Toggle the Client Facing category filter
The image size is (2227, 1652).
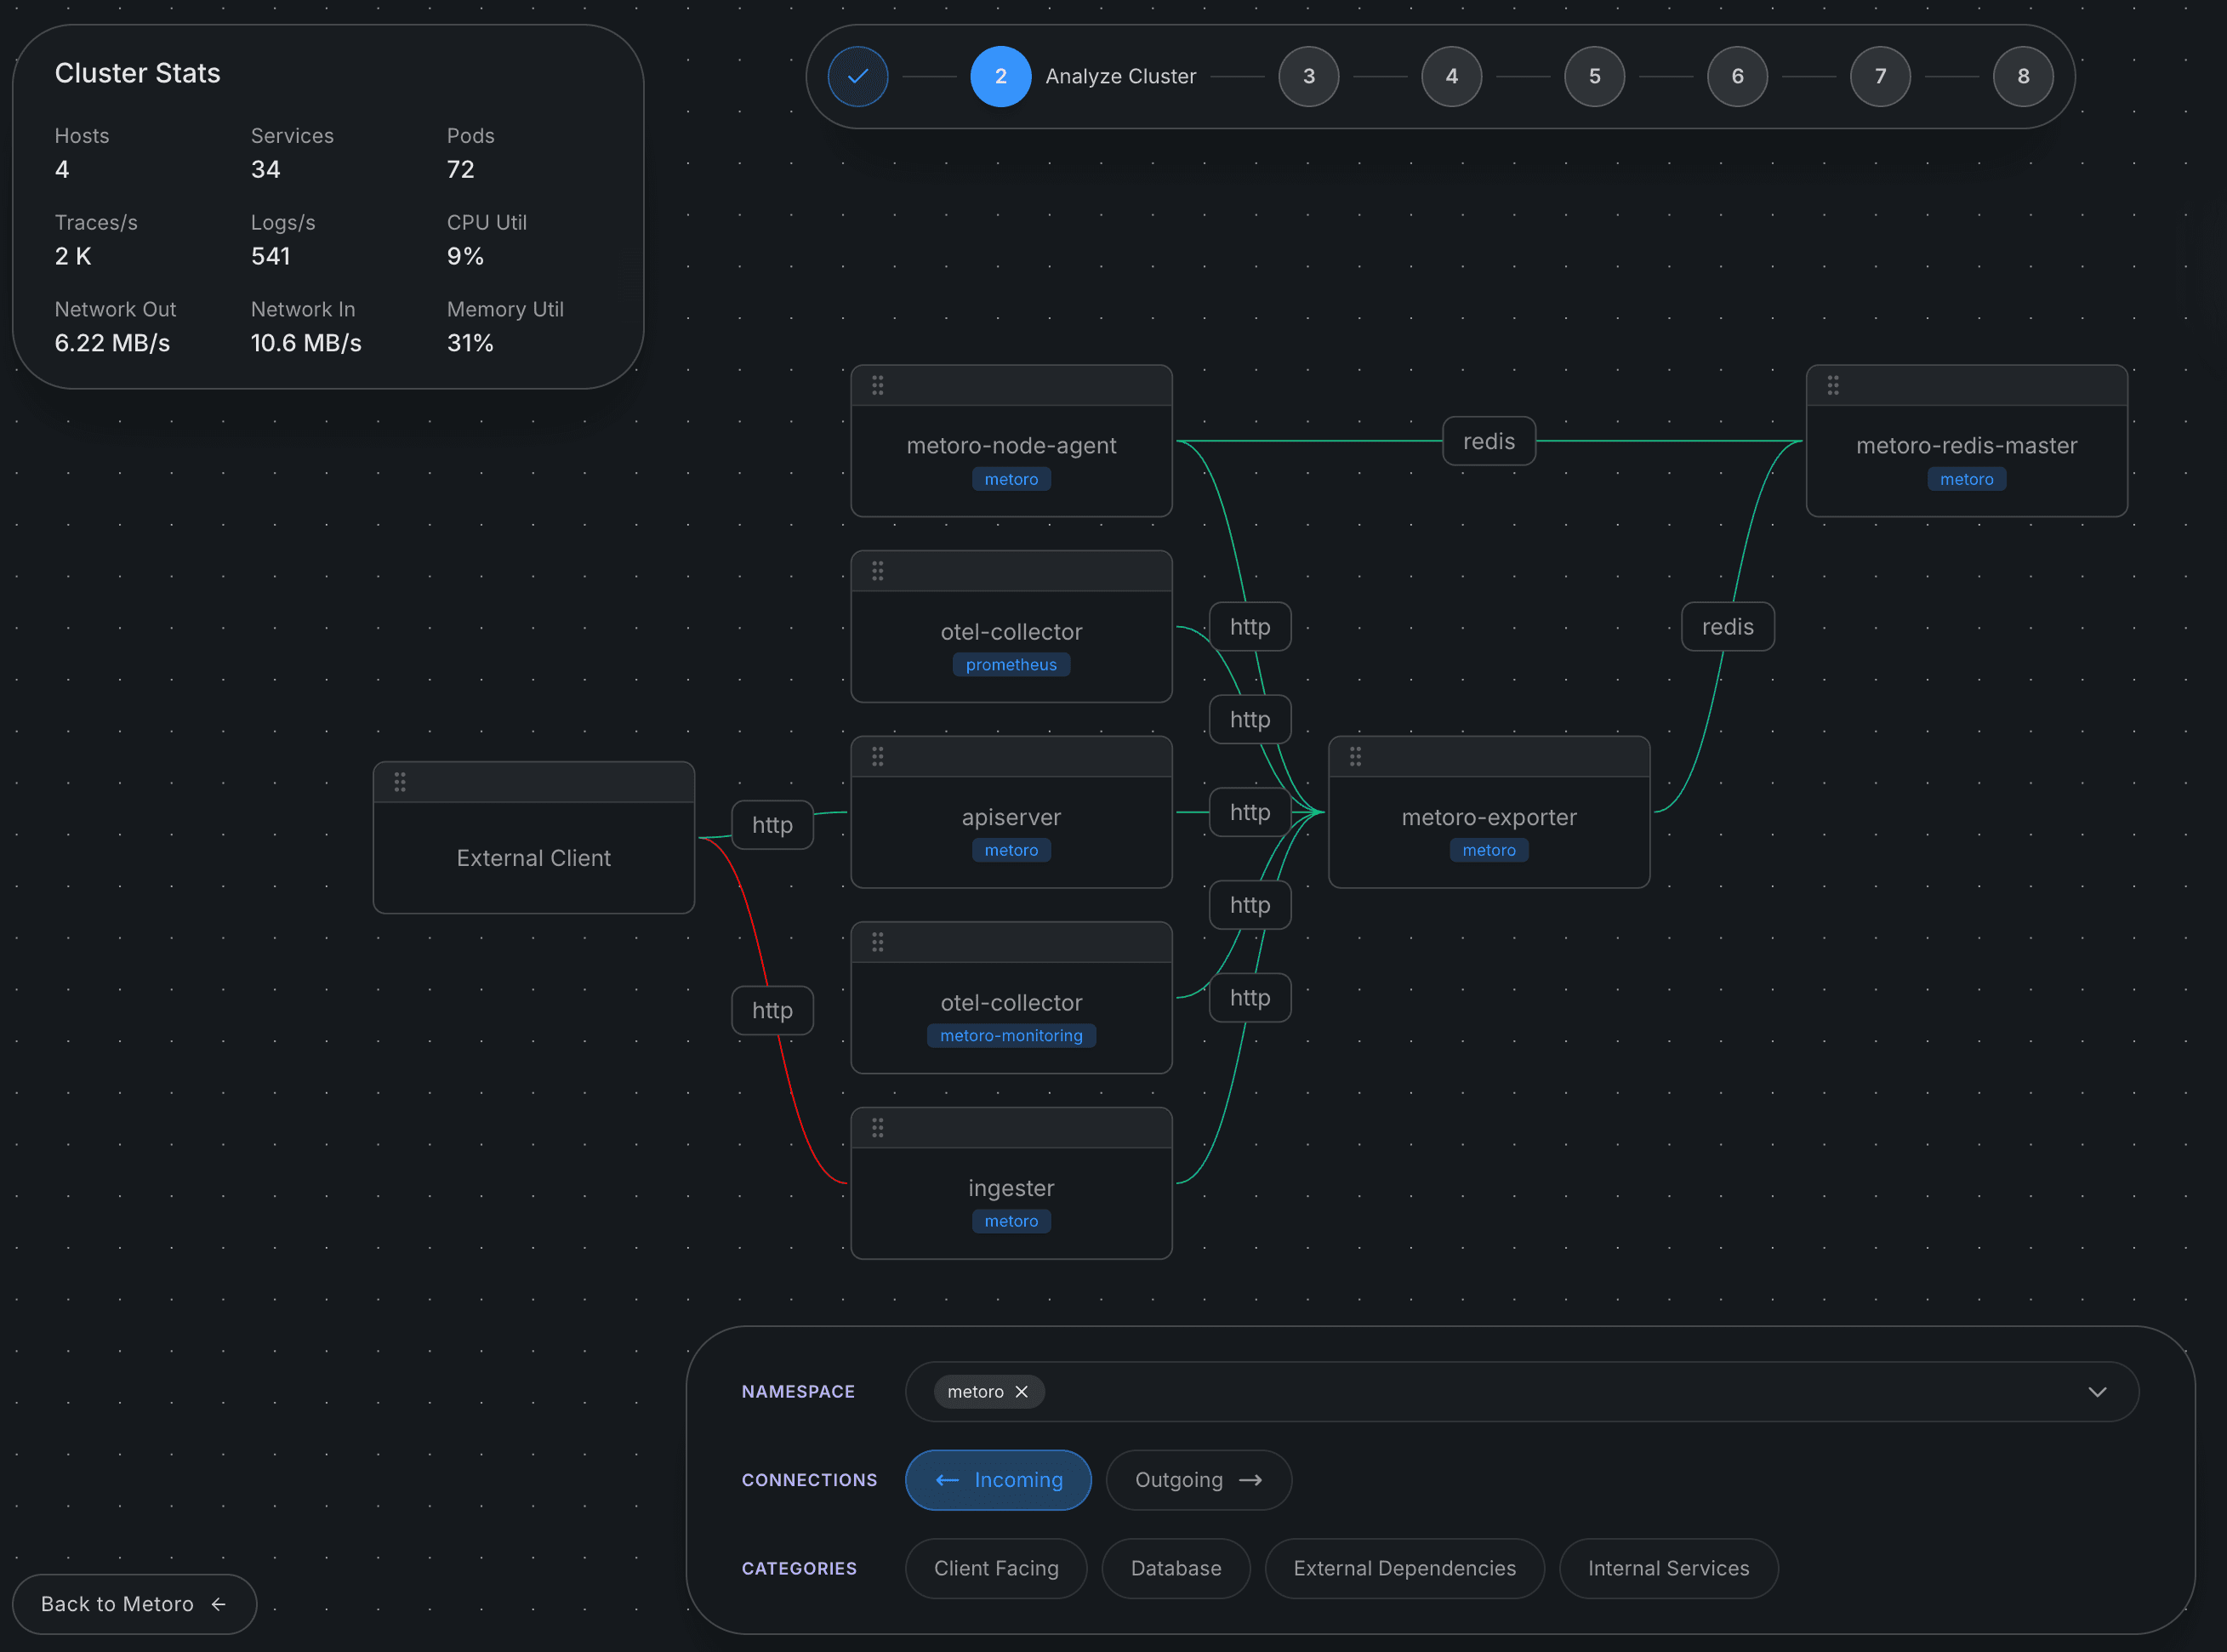click(995, 1568)
